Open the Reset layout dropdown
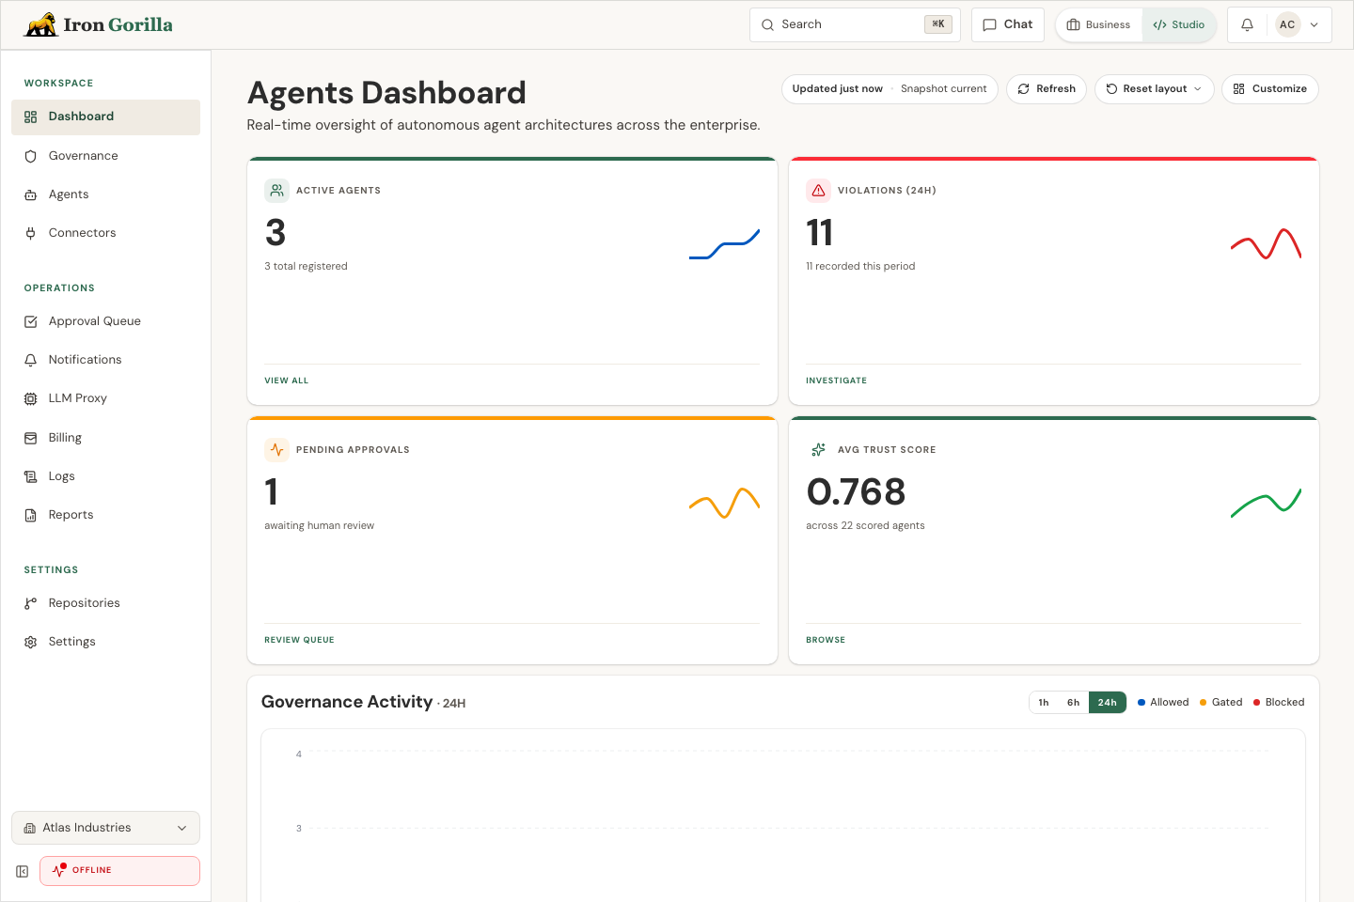Viewport: 1354px width, 902px height. tap(1154, 89)
